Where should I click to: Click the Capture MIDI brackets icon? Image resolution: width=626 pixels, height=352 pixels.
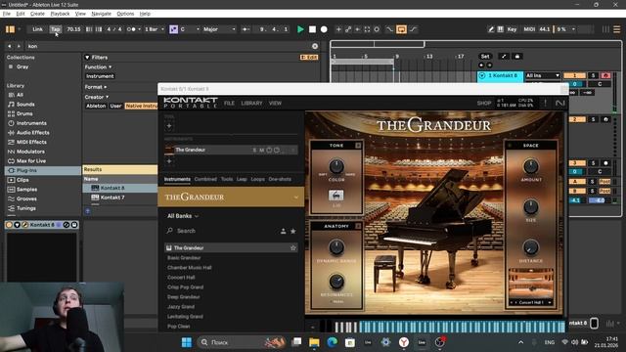tap(367, 29)
